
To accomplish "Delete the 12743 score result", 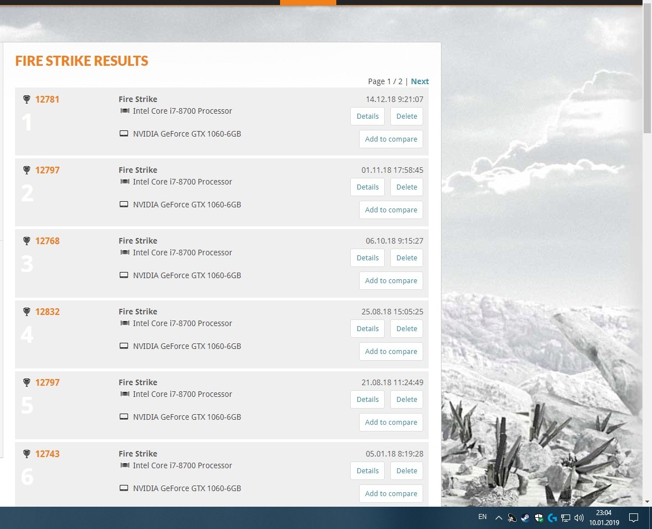I will [x=406, y=470].
